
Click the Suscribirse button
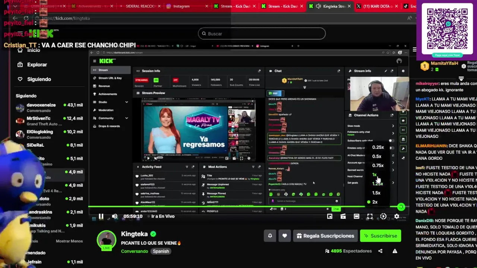(x=380, y=236)
